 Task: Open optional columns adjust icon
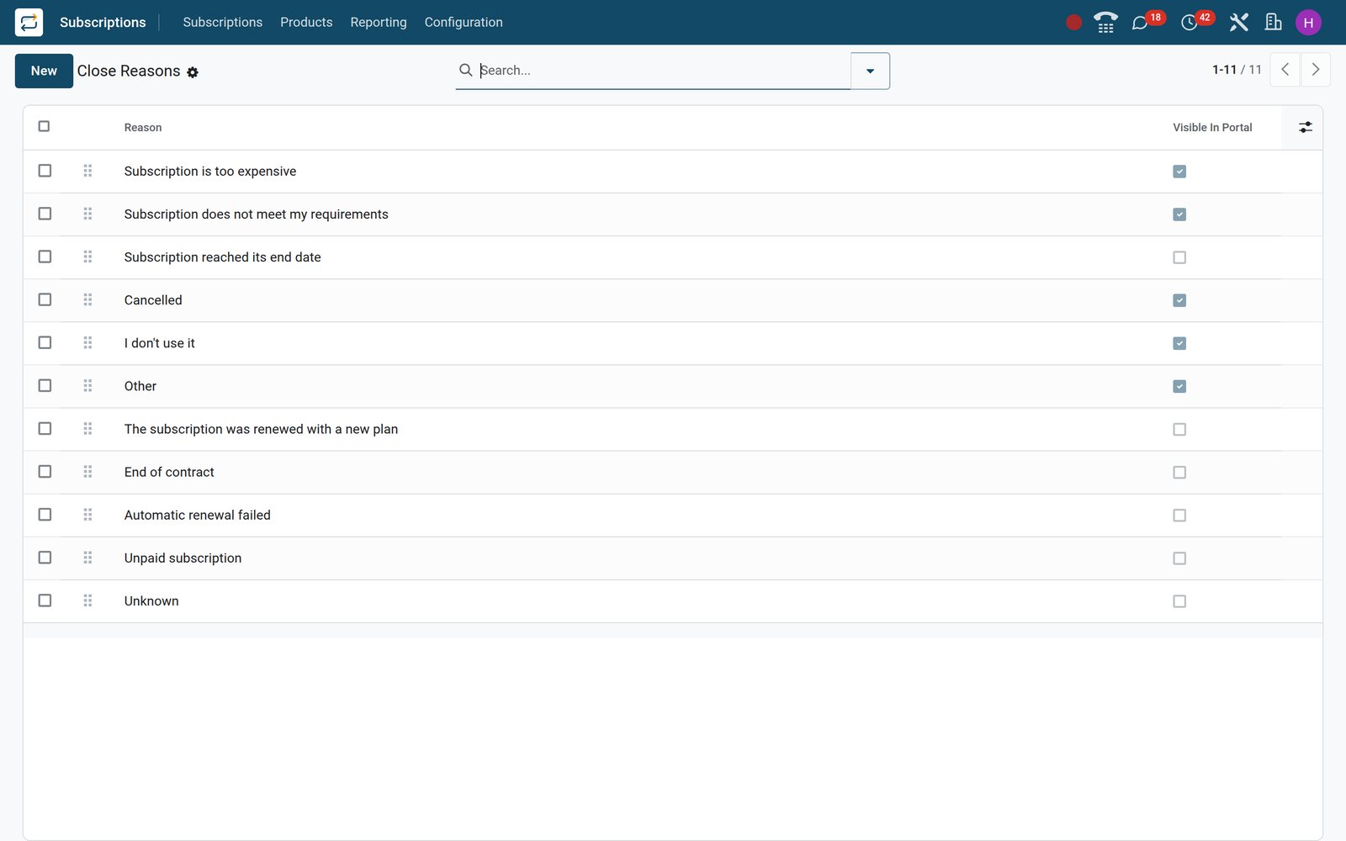(x=1305, y=127)
